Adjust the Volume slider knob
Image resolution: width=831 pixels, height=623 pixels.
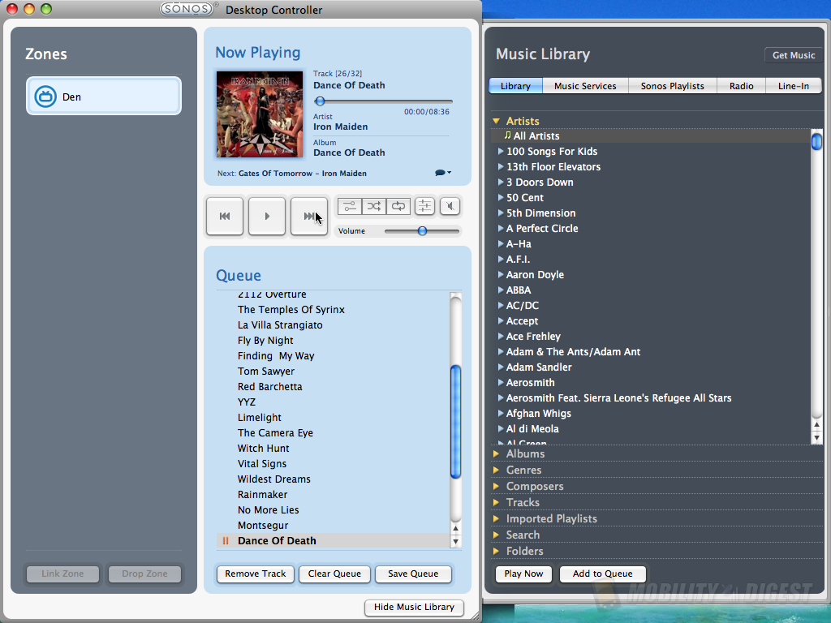coord(422,231)
